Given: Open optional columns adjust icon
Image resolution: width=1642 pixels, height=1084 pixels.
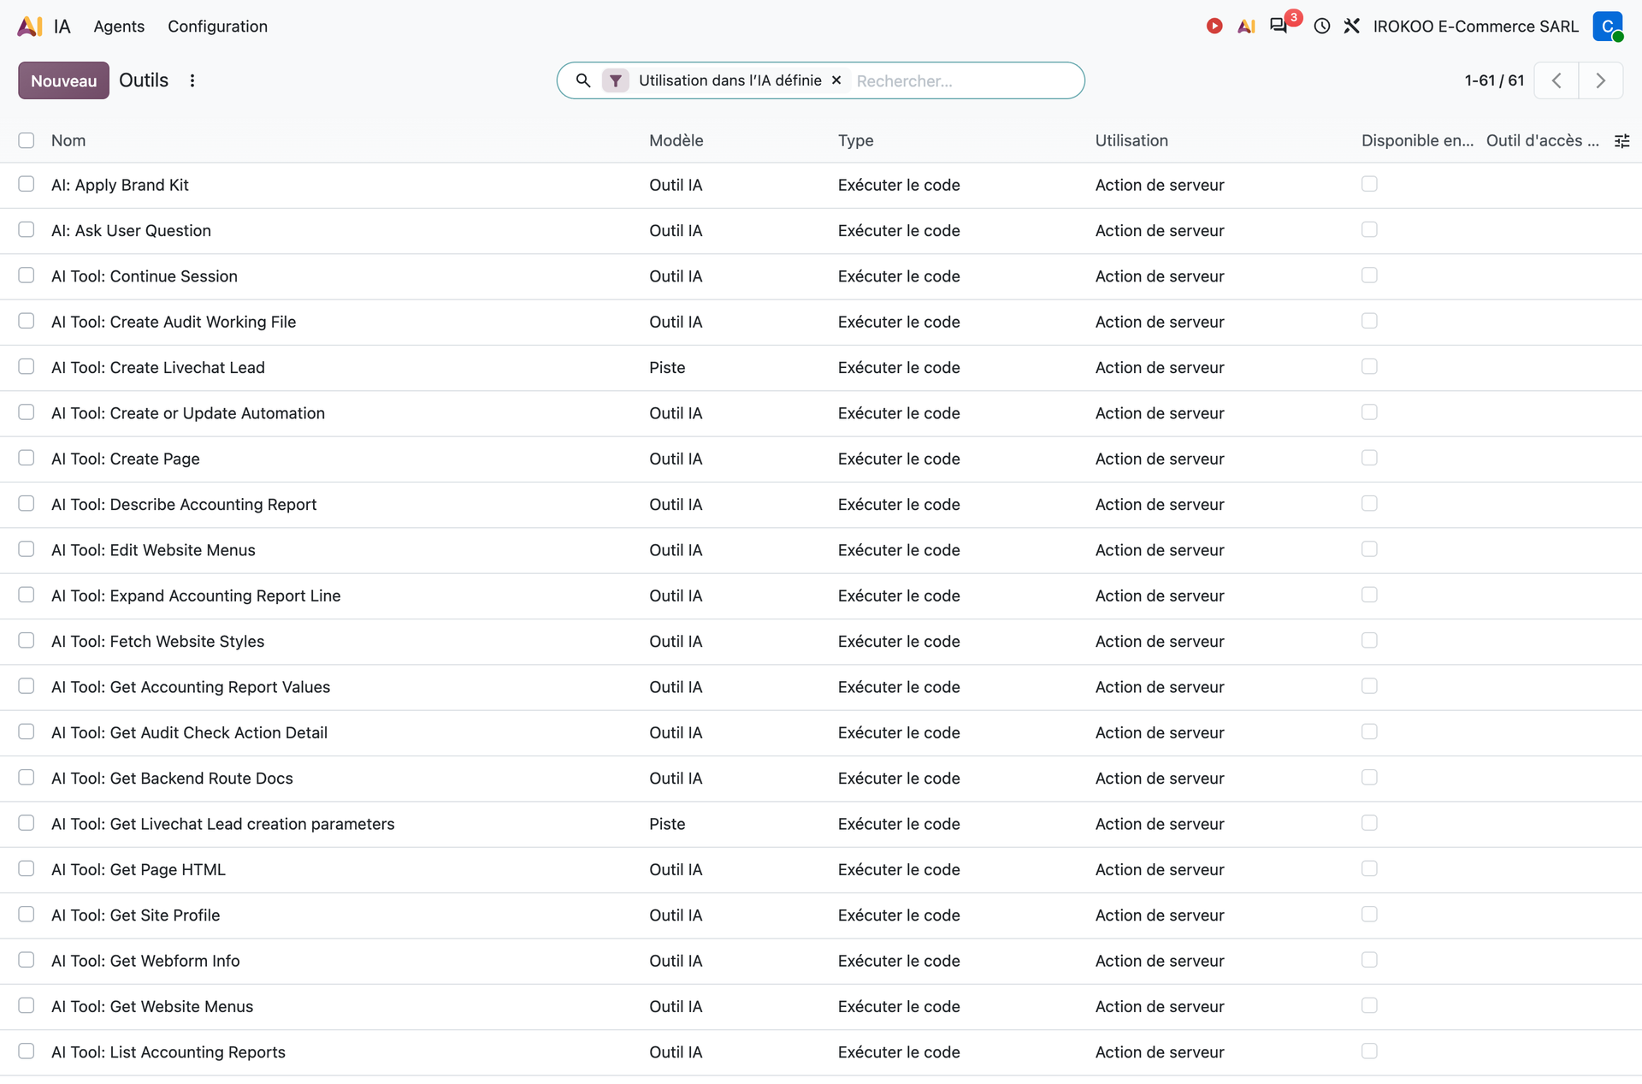Looking at the screenshot, I should [1621, 141].
